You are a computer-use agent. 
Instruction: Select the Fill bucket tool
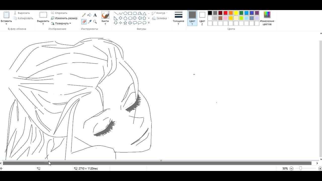(x=90, y=15)
